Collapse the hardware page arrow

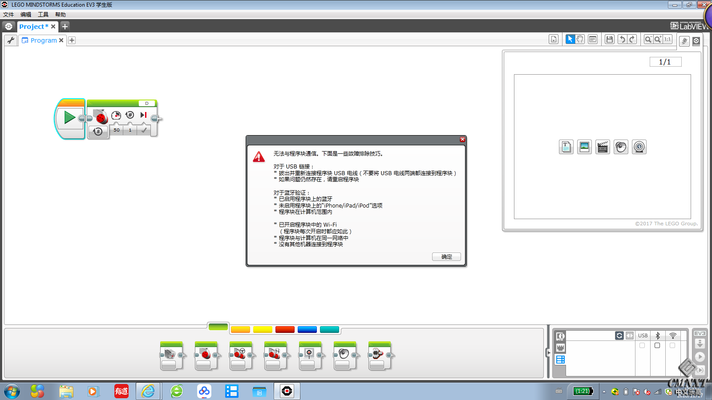549,352
